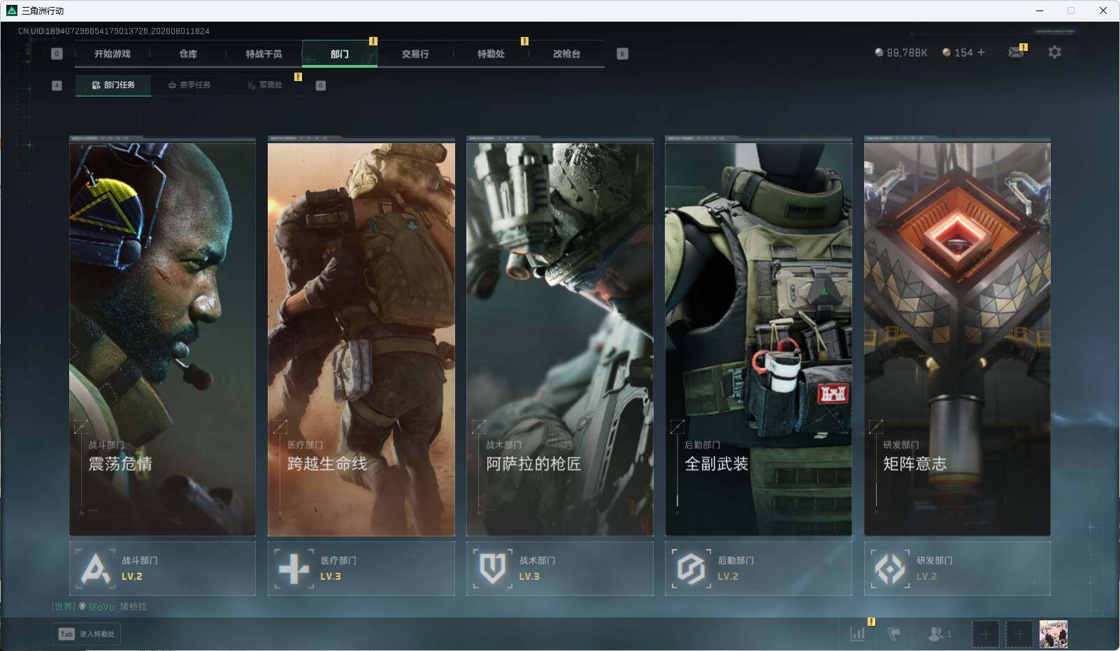Screen dimensions: 1120x651
Task: Click the 三角洲行动 app logo in title bar
Action: (x=11, y=10)
